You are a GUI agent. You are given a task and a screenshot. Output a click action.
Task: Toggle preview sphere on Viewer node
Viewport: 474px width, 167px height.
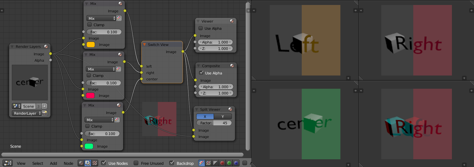(232, 21)
